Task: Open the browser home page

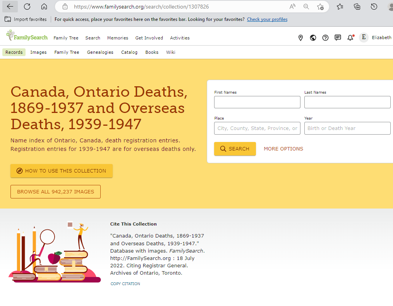Action: pos(44,7)
